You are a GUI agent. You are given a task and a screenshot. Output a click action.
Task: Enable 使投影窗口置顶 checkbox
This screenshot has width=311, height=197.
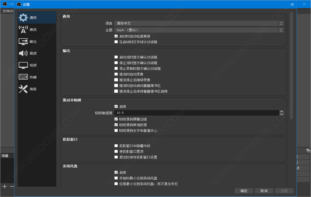pos(116,152)
